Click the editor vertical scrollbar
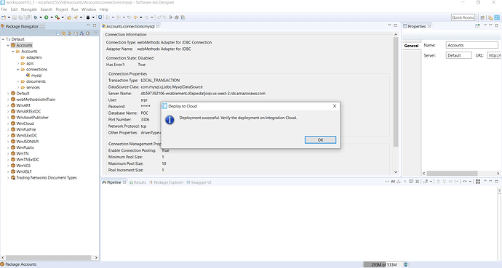This screenshot has height=268, width=502. [x=396, y=92]
